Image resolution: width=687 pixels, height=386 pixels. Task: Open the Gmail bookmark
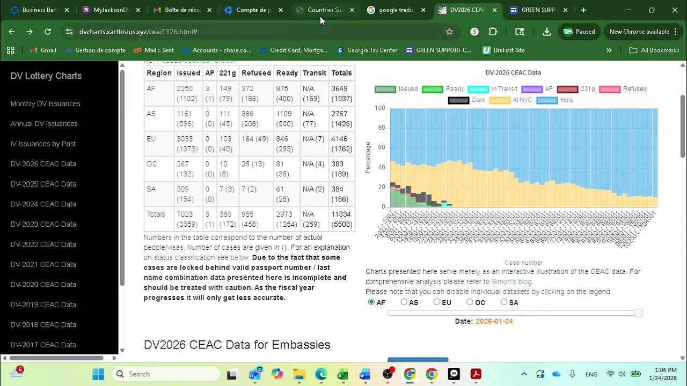pyautogui.click(x=42, y=50)
